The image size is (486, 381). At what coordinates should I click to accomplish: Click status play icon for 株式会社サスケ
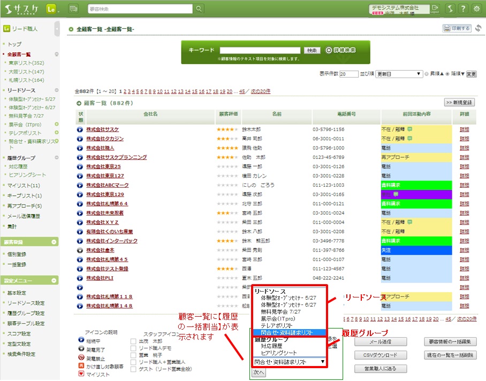(80, 129)
